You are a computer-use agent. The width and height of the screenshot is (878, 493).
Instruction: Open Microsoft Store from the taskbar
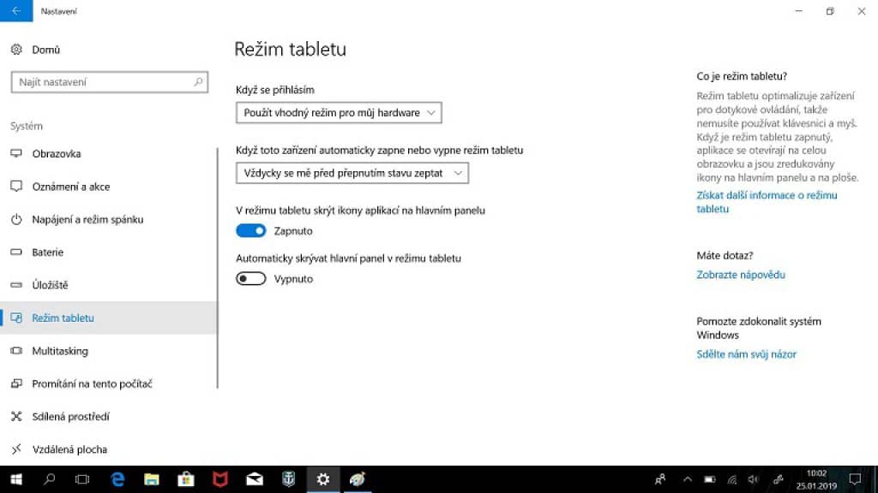(186, 479)
